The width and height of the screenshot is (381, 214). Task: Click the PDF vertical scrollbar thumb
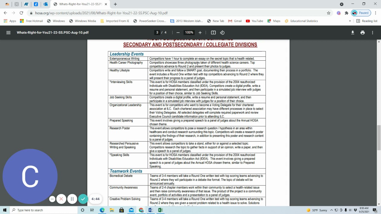click(x=379, y=138)
